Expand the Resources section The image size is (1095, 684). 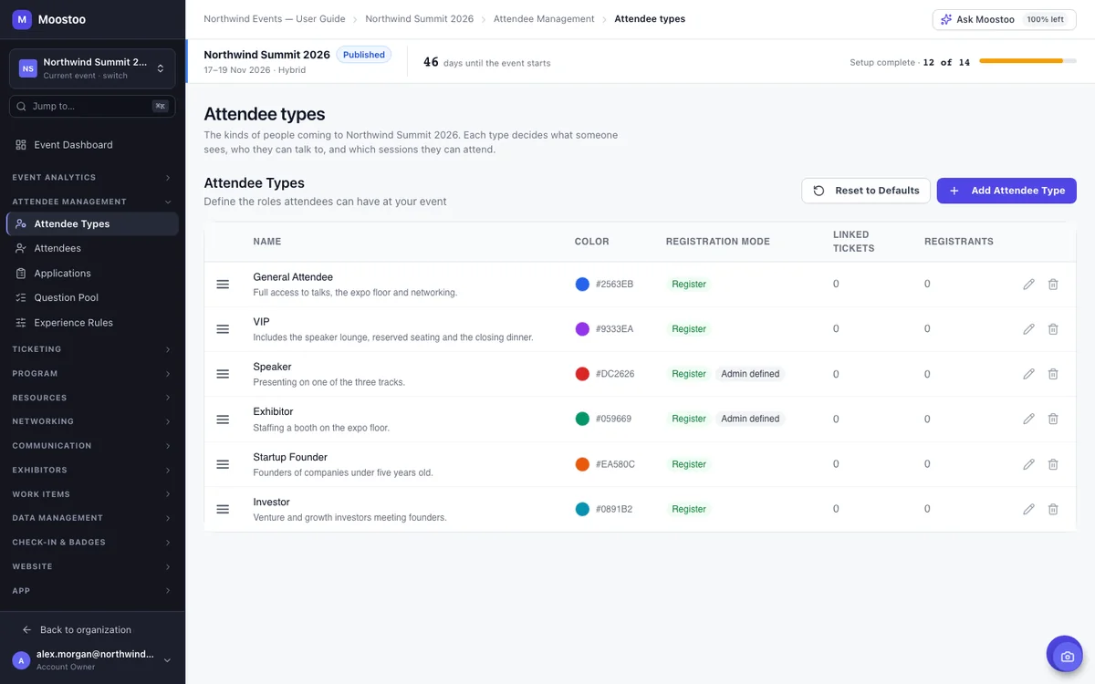(x=92, y=398)
